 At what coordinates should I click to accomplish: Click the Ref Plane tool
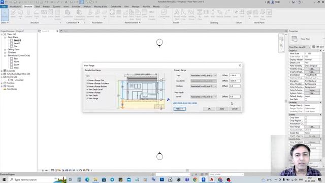click(x=263, y=15)
